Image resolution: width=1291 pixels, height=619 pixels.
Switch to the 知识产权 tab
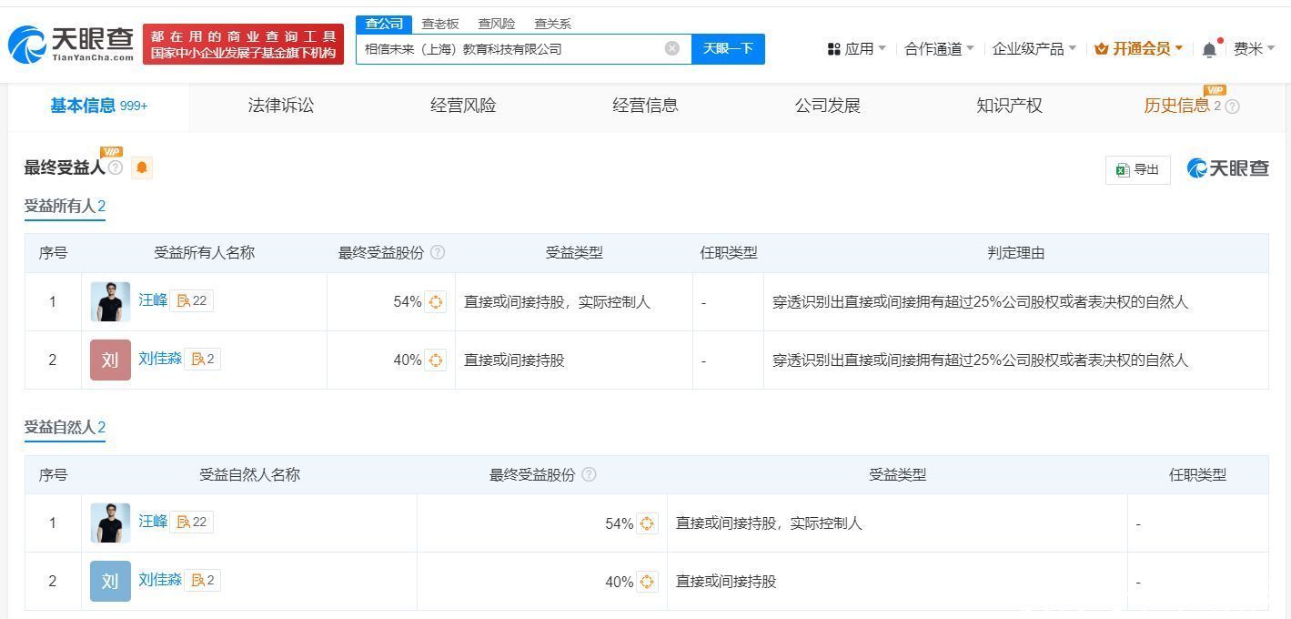coord(1009,106)
